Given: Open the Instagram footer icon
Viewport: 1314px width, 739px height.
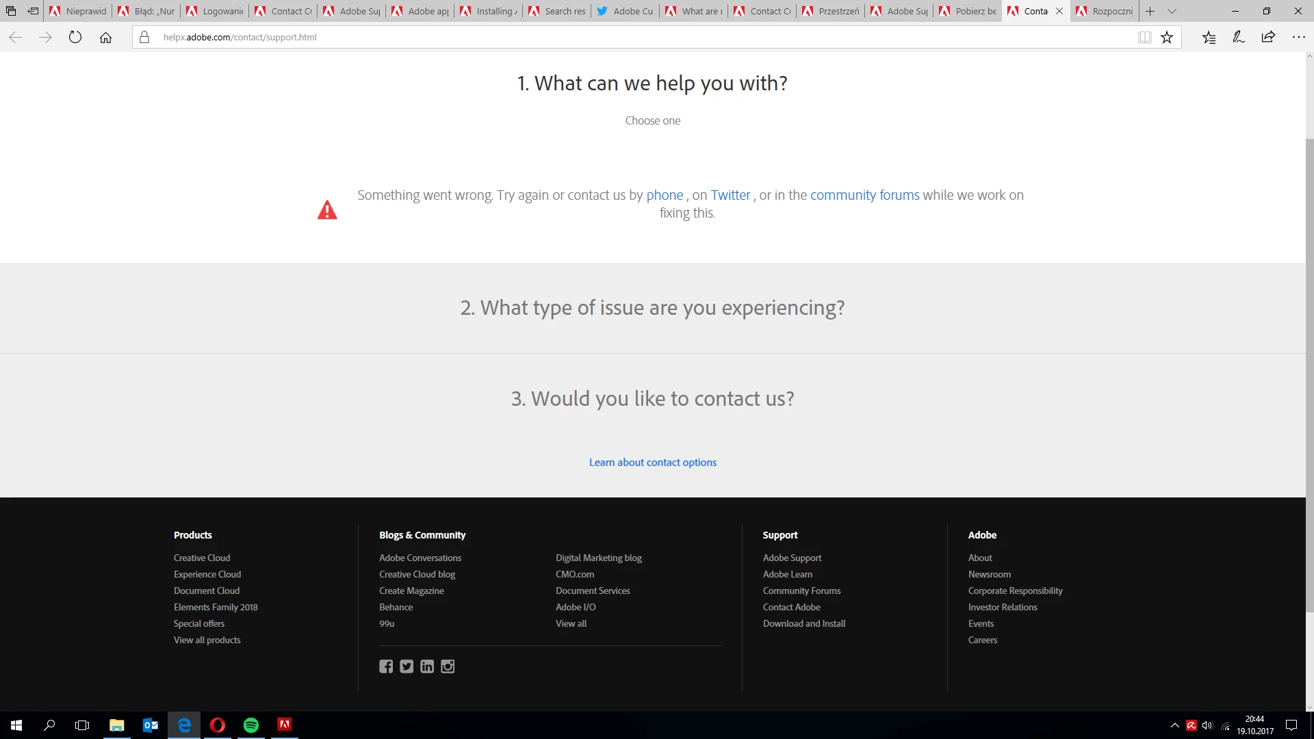Looking at the screenshot, I should pos(448,666).
